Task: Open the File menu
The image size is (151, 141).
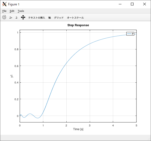Action: 4,11
